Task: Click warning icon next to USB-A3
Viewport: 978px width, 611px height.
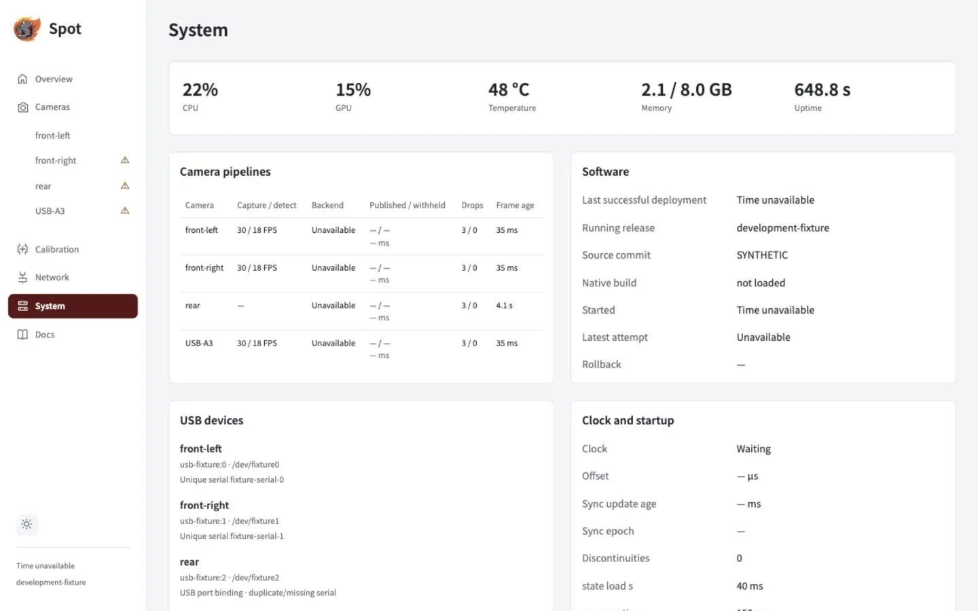Action: [x=125, y=210]
